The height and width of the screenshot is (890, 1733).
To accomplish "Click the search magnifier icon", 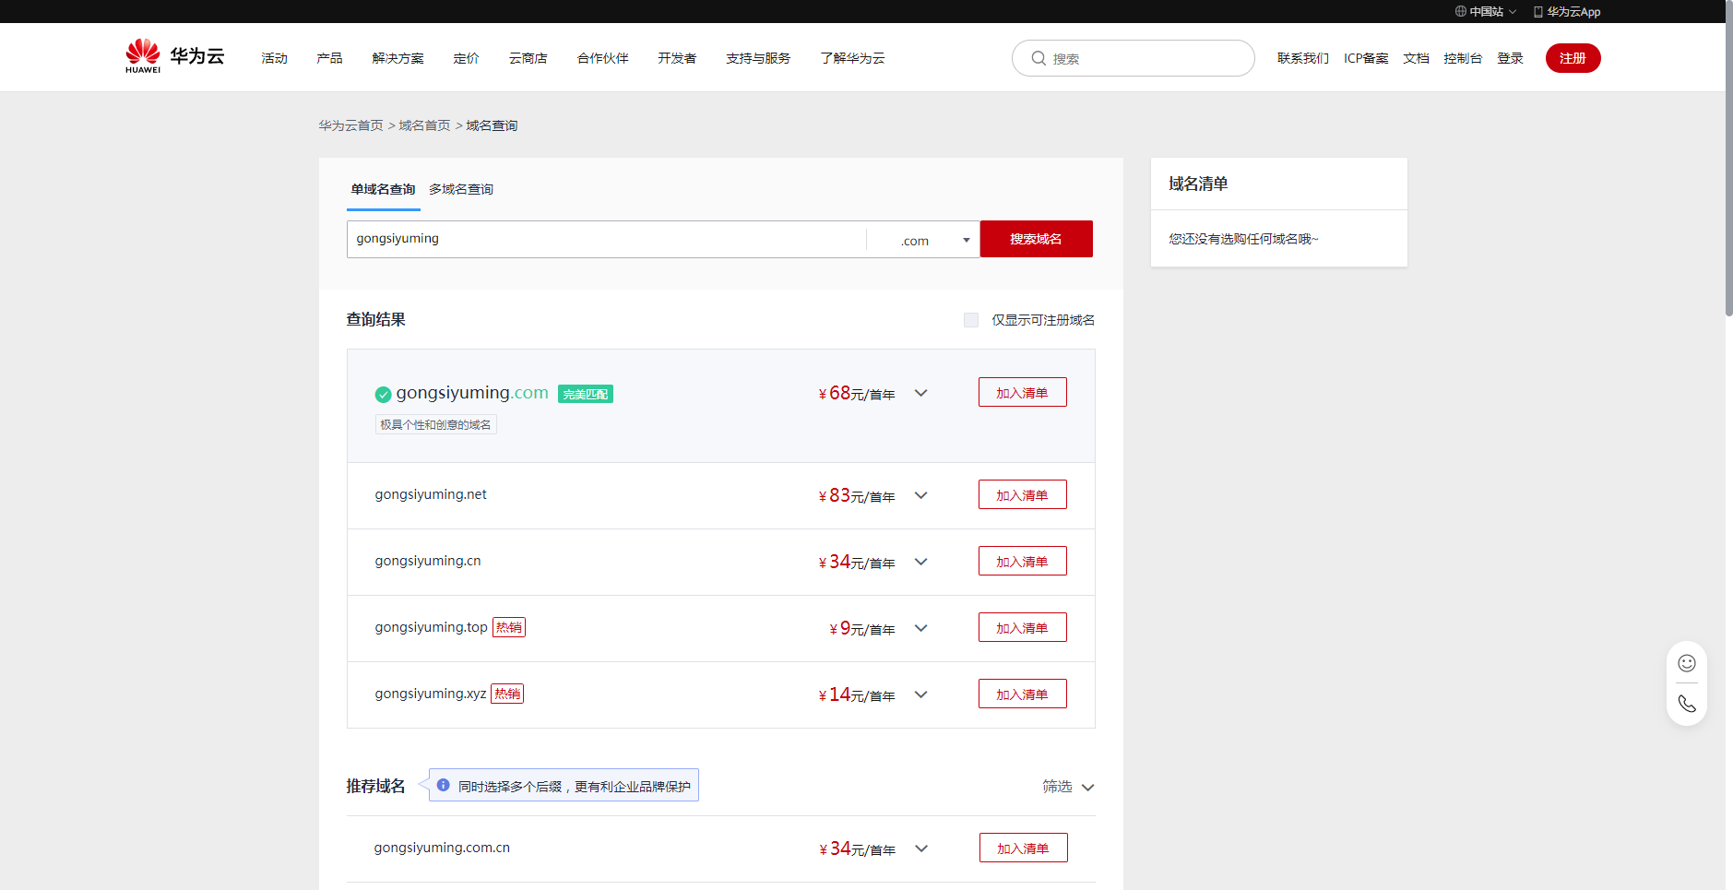I will pos(1039,58).
